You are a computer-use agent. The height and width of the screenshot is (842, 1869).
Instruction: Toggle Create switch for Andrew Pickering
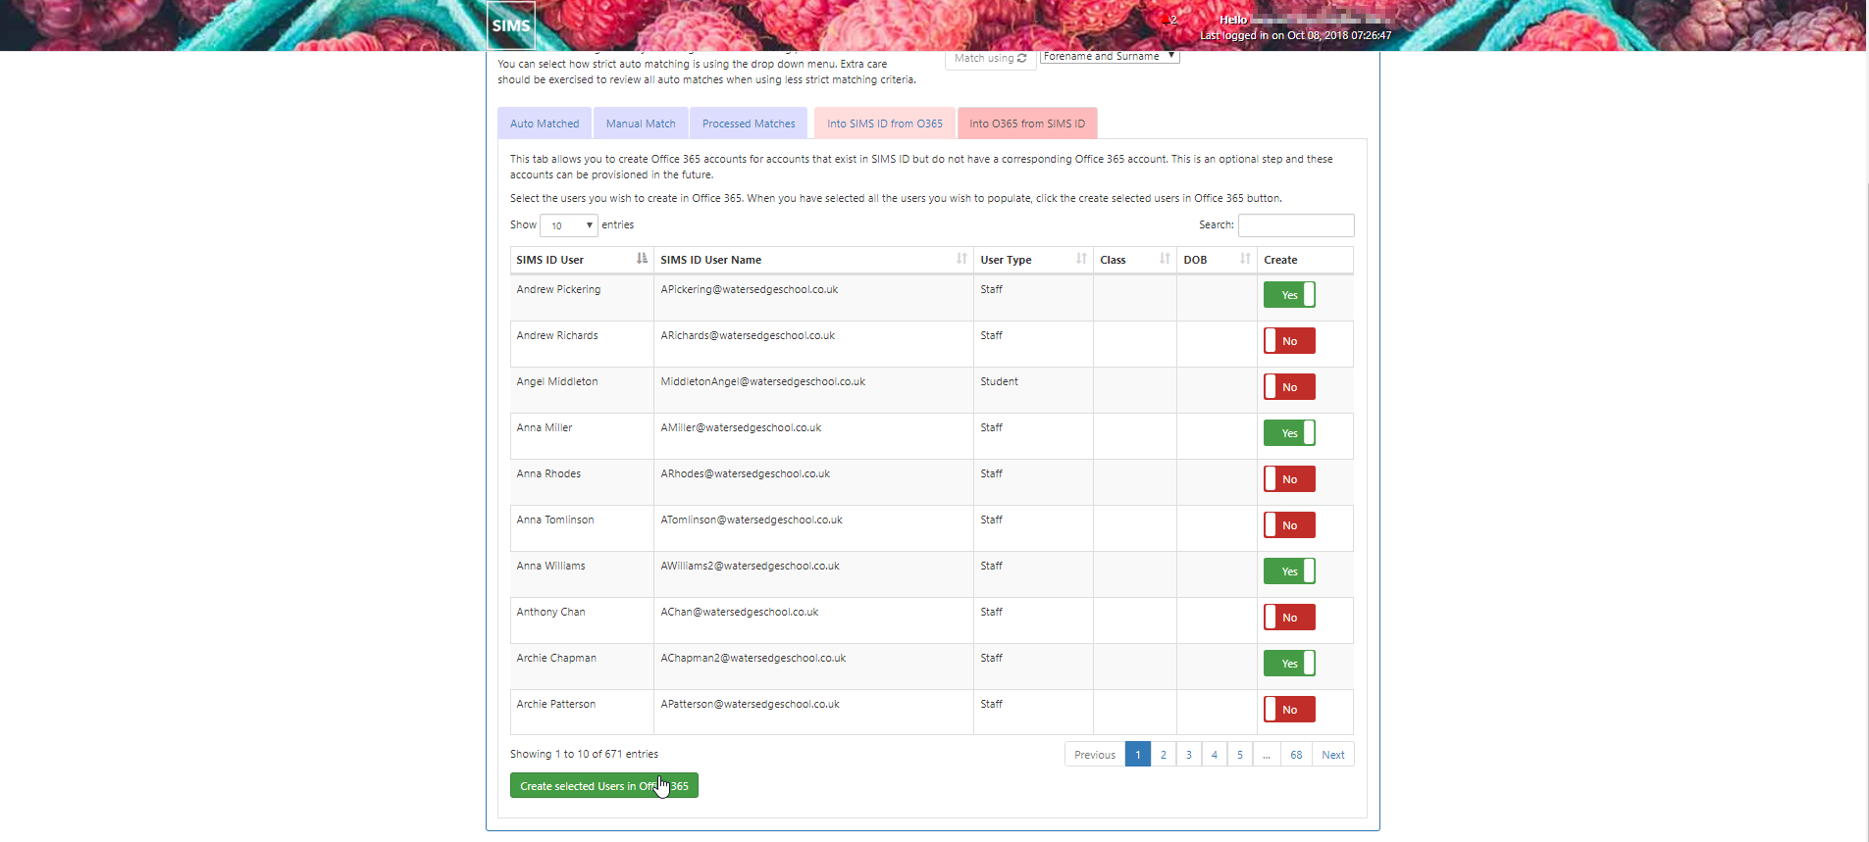(x=1289, y=295)
